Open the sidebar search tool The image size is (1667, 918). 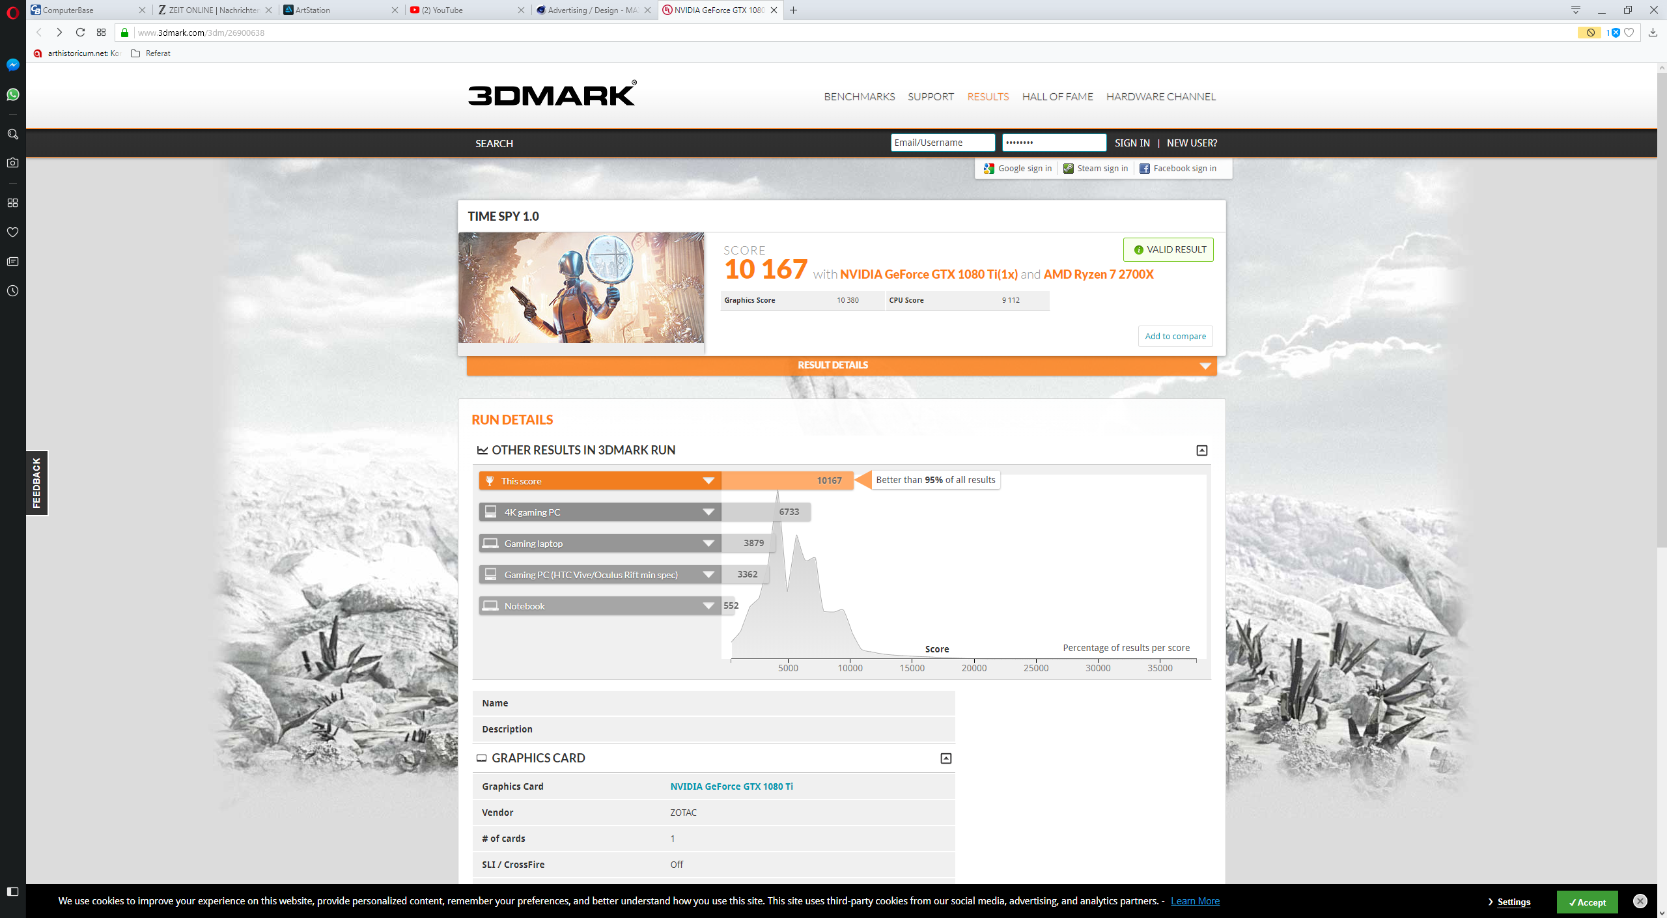point(12,133)
